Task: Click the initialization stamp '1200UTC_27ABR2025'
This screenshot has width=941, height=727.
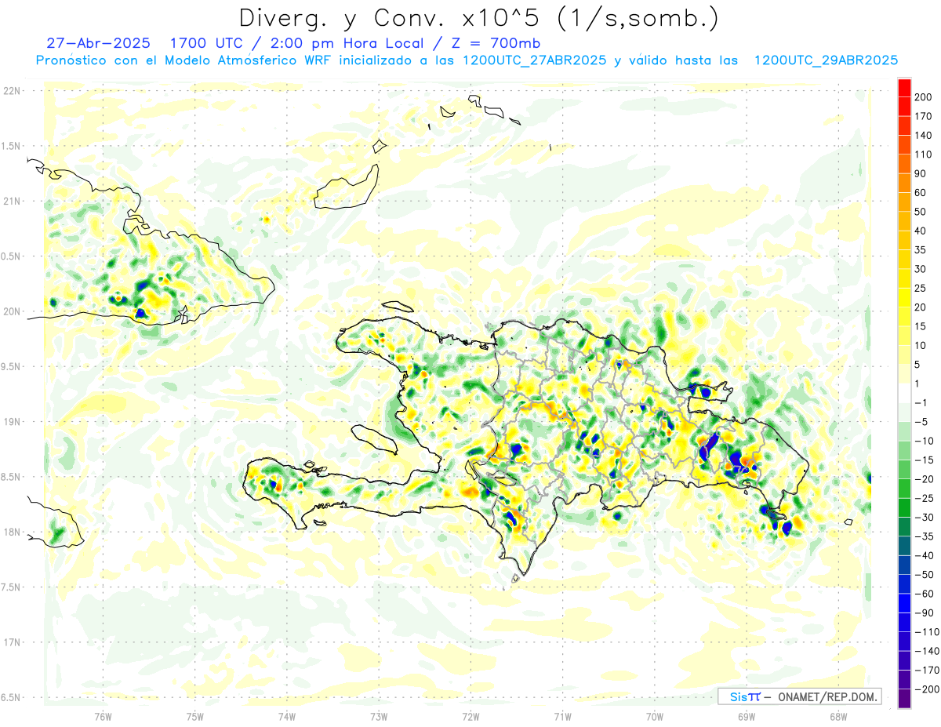Action: (534, 60)
